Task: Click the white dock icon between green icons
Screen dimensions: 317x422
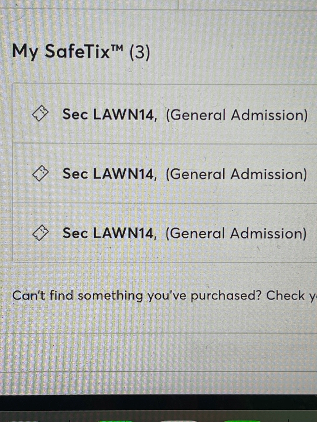Action: click(179, 421)
